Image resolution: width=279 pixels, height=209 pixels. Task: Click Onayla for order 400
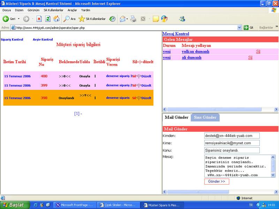85,76
